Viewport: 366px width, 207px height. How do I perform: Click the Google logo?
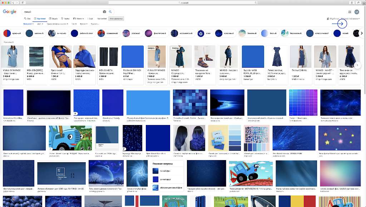pyautogui.click(x=10, y=12)
